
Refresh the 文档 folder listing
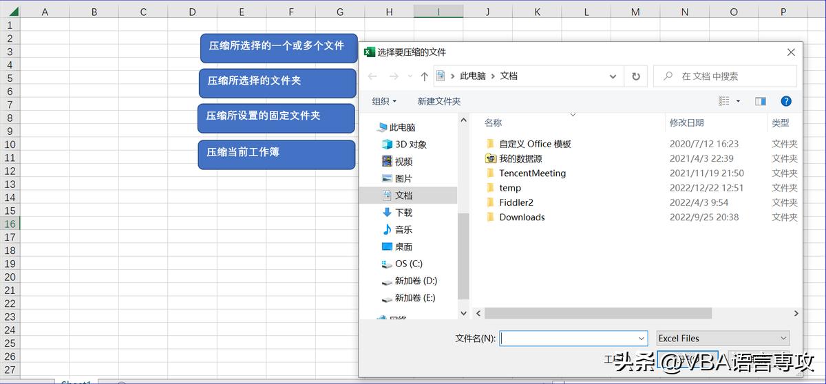(x=636, y=76)
